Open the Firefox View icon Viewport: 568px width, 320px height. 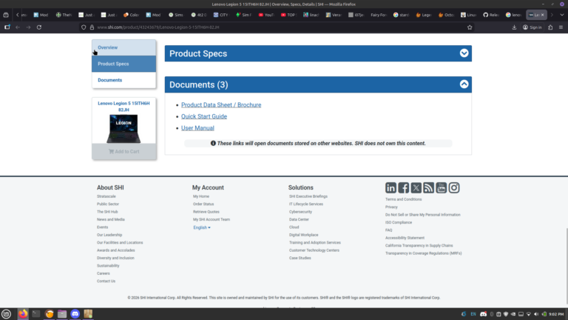pos(6,15)
